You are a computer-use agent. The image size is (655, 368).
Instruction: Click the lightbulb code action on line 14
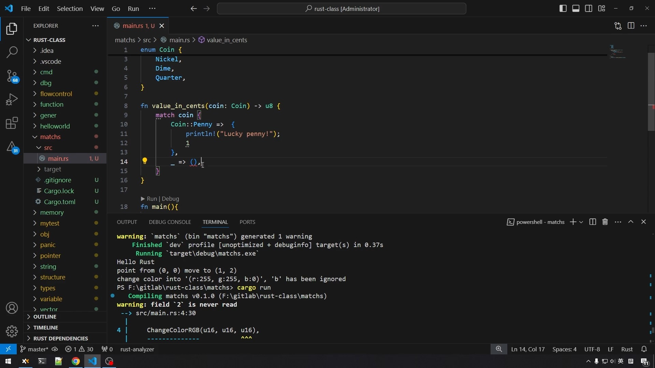145,161
